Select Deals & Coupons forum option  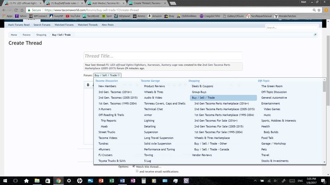pos(202,86)
